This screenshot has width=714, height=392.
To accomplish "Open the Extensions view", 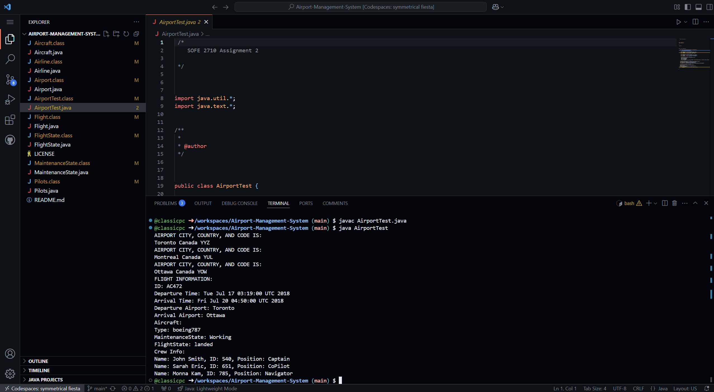I will [x=10, y=120].
